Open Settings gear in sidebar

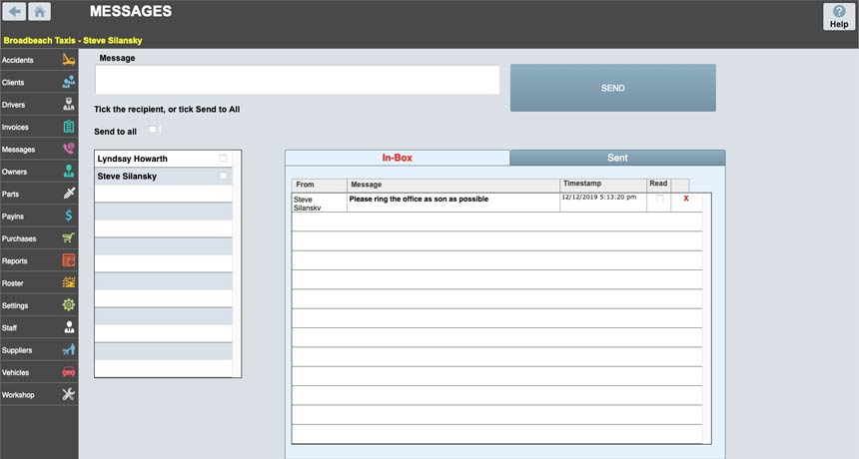(x=39, y=305)
